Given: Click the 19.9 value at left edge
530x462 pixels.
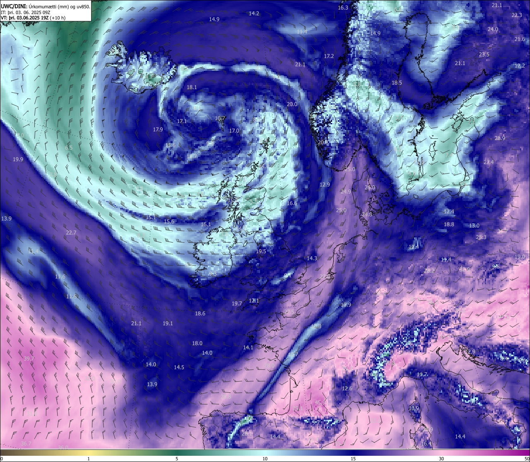Looking at the screenshot, I should 18,159.
